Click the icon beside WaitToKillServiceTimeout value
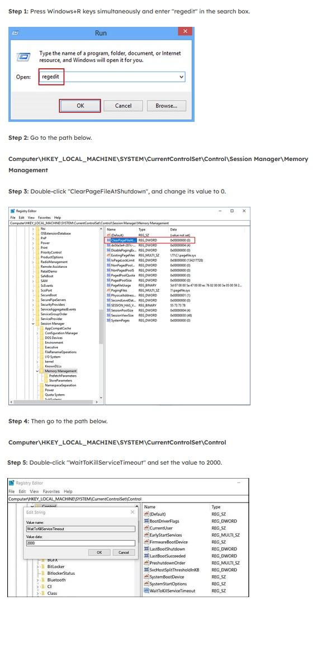The image size is (317, 648). click(x=146, y=591)
